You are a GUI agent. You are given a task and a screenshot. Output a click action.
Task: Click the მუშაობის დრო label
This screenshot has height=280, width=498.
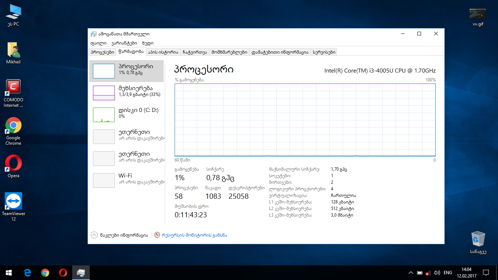(191, 206)
